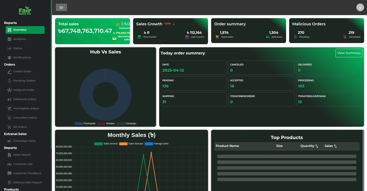Click the page's vertical scrollbar on the right
The height and width of the screenshot is (191, 367).
363,160
